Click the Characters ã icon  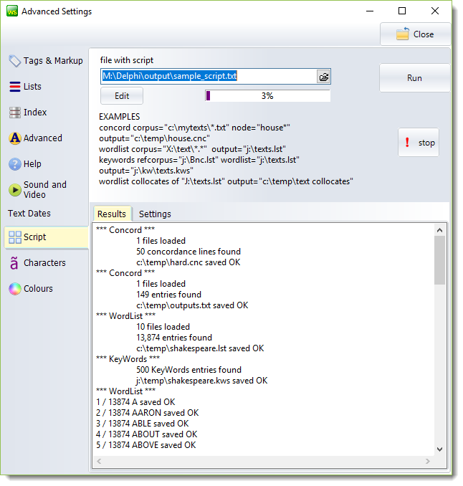[14, 263]
